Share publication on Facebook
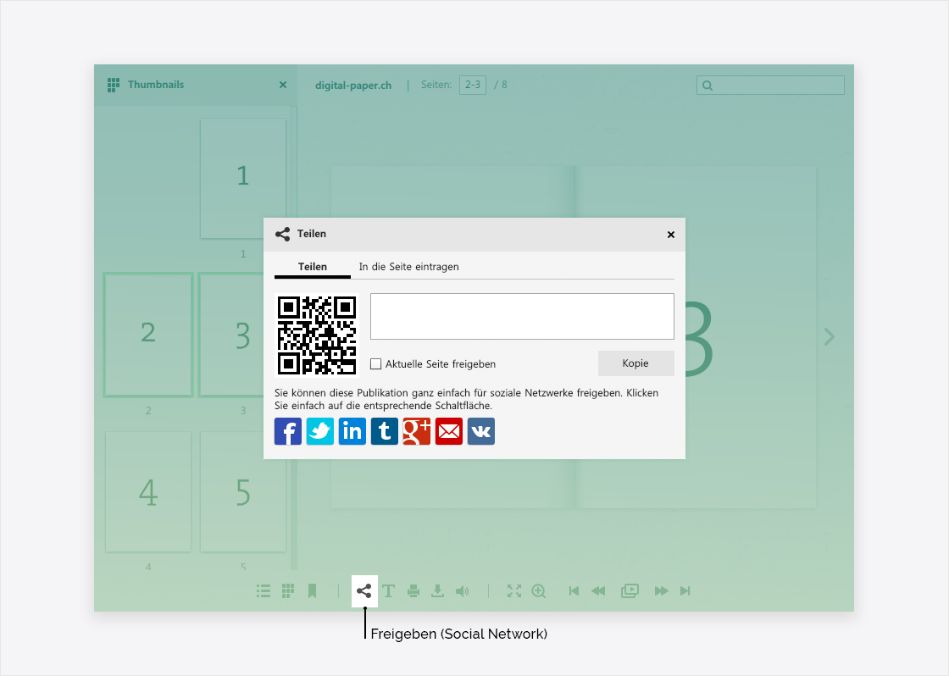 [288, 431]
